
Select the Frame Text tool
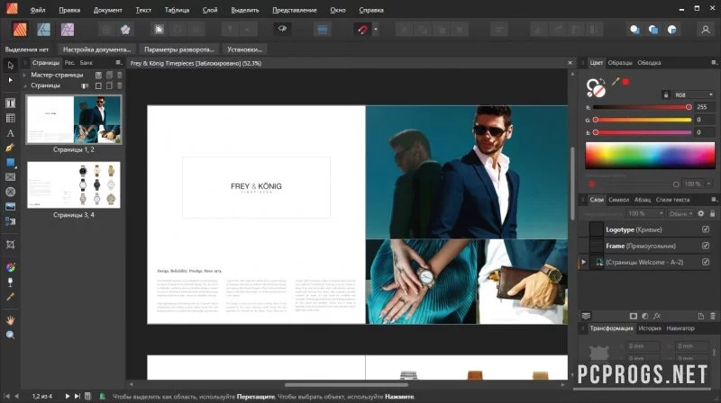[x=10, y=103]
